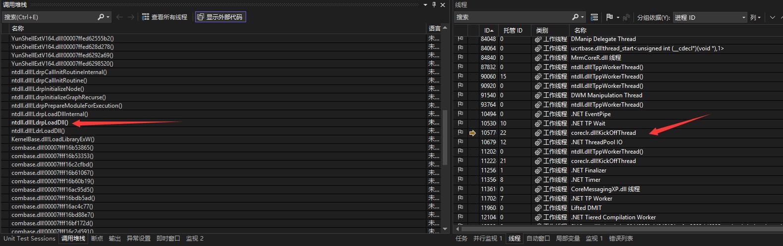Open the search options dropdown in 线程 panel
The height and width of the screenshot is (246, 783).
point(582,17)
